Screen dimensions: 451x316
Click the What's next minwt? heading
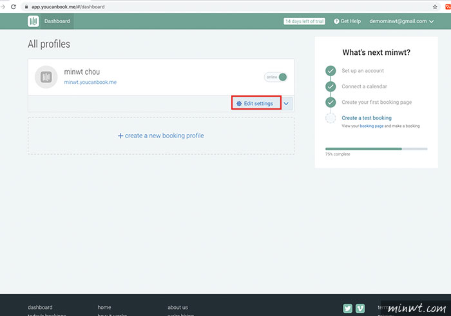click(x=376, y=52)
